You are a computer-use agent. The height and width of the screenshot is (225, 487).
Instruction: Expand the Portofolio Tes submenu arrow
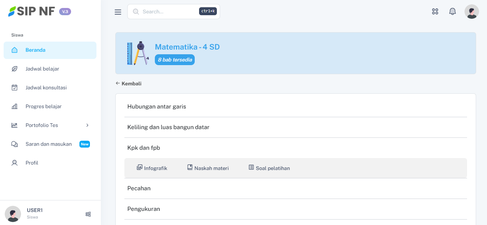(87, 125)
